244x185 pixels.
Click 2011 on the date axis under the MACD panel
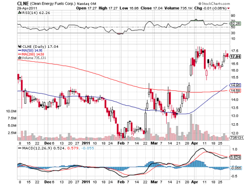point(86,182)
